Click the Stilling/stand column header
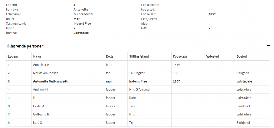The image size is (274, 128). [139, 56]
